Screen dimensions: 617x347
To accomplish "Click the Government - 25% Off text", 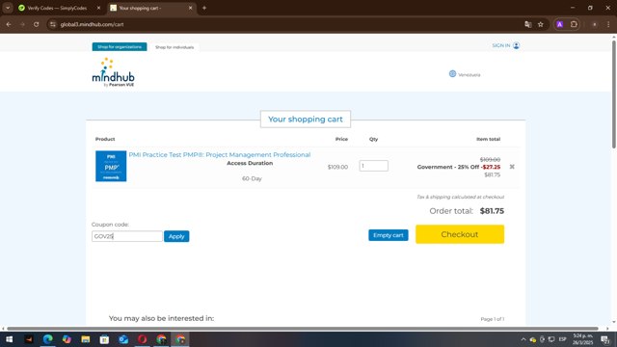I will tap(447, 167).
